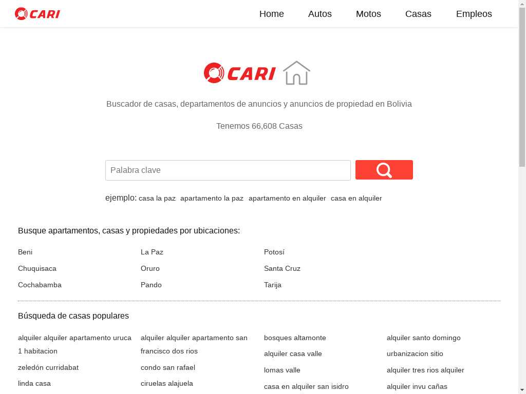Click popular search 'zeledón curridabat'
The image size is (526, 394).
click(x=48, y=367)
